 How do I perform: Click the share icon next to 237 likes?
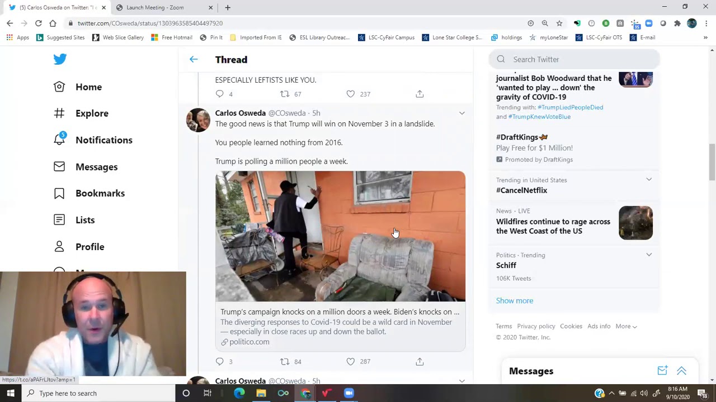(x=420, y=94)
